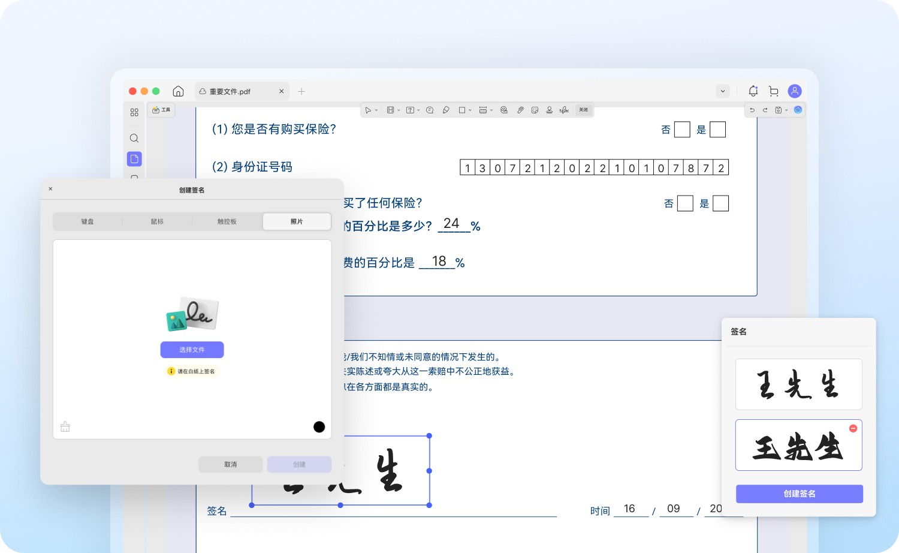Open the thumbnails grid sidebar icon
Screen dimensions: 899x553
pos(134,112)
